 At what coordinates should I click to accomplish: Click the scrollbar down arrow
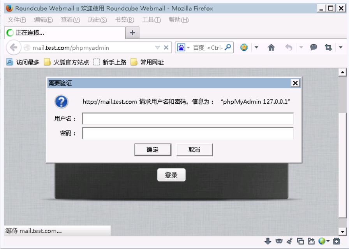coord(342,232)
